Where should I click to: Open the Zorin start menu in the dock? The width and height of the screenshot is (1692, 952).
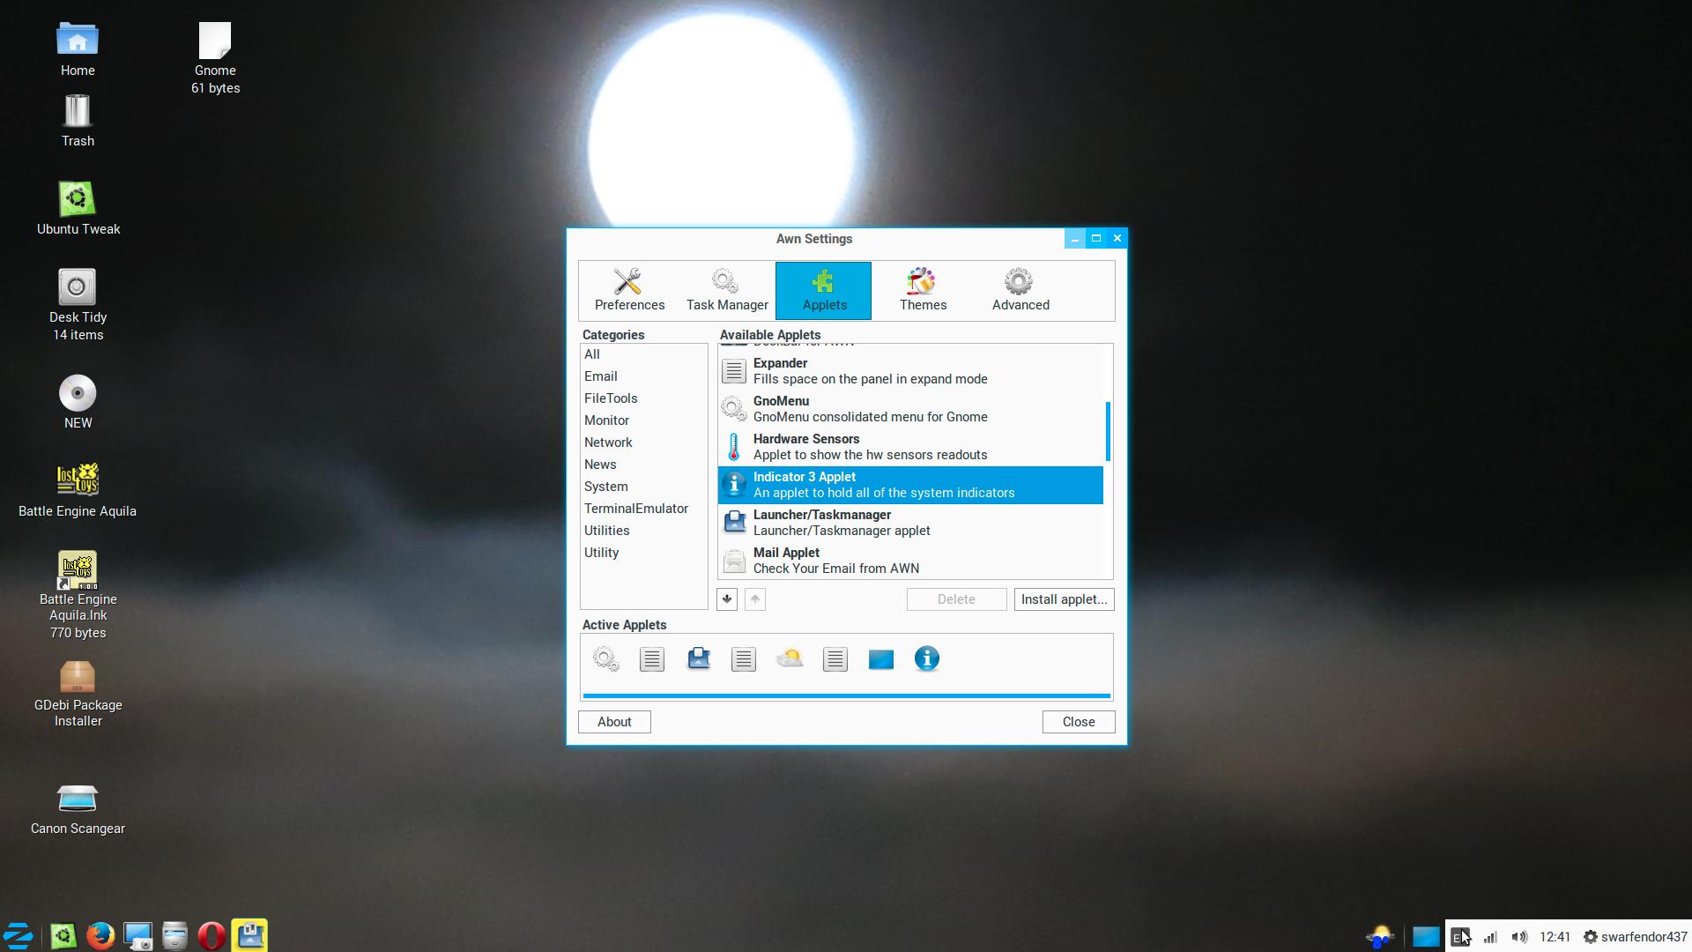(19, 935)
